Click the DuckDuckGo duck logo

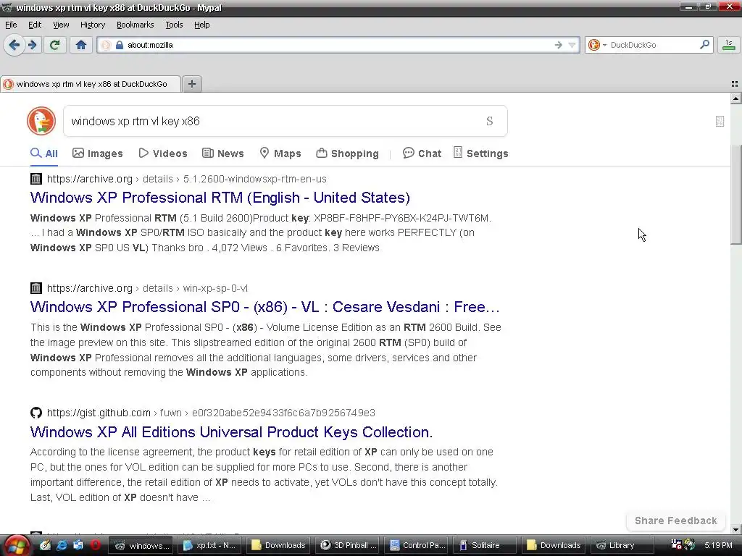[x=41, y=121]
